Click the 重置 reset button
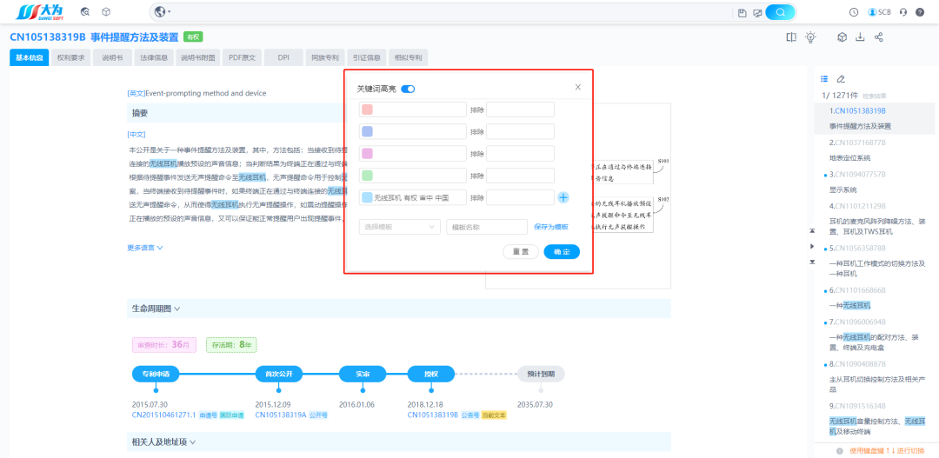This screenshot has height=458, width=939. coord(521,251)
